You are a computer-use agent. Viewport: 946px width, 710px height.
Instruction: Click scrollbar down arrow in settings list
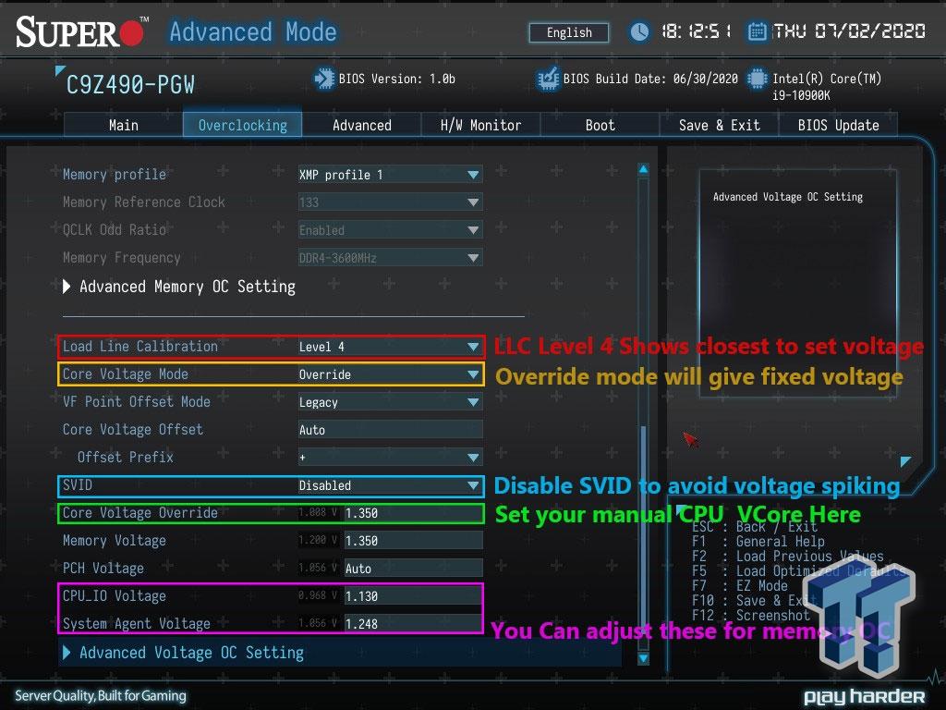click(644, 658)
